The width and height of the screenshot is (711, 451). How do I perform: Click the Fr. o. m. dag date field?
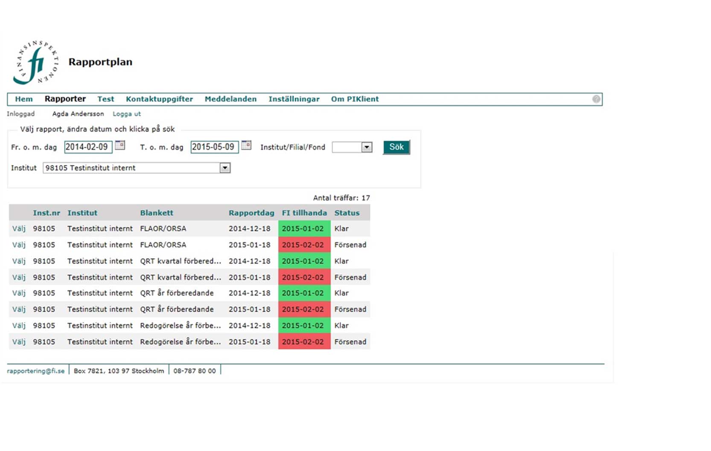[x=88, y=147]
